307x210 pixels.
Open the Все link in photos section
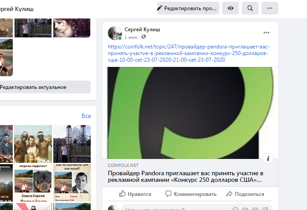coord(86,116)
